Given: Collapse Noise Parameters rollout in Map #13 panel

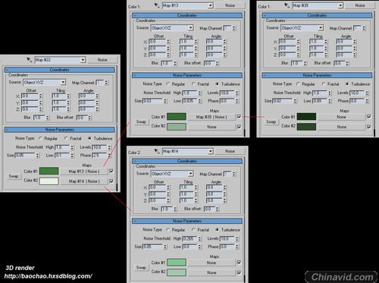Looking at the screenshot, I should click(187, 75).
